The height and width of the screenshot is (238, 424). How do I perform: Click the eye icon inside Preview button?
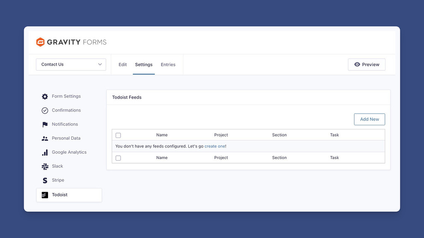tap(357, 64)
